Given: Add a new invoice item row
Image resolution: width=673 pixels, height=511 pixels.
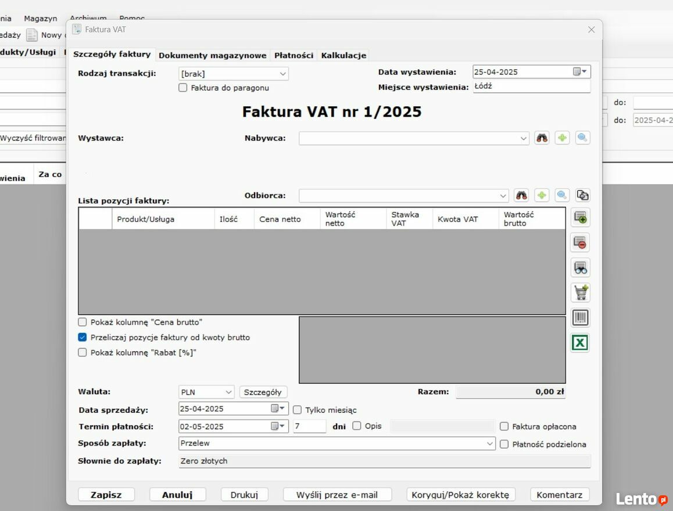Looking at the screenshot, I should [x=580, y=218].
